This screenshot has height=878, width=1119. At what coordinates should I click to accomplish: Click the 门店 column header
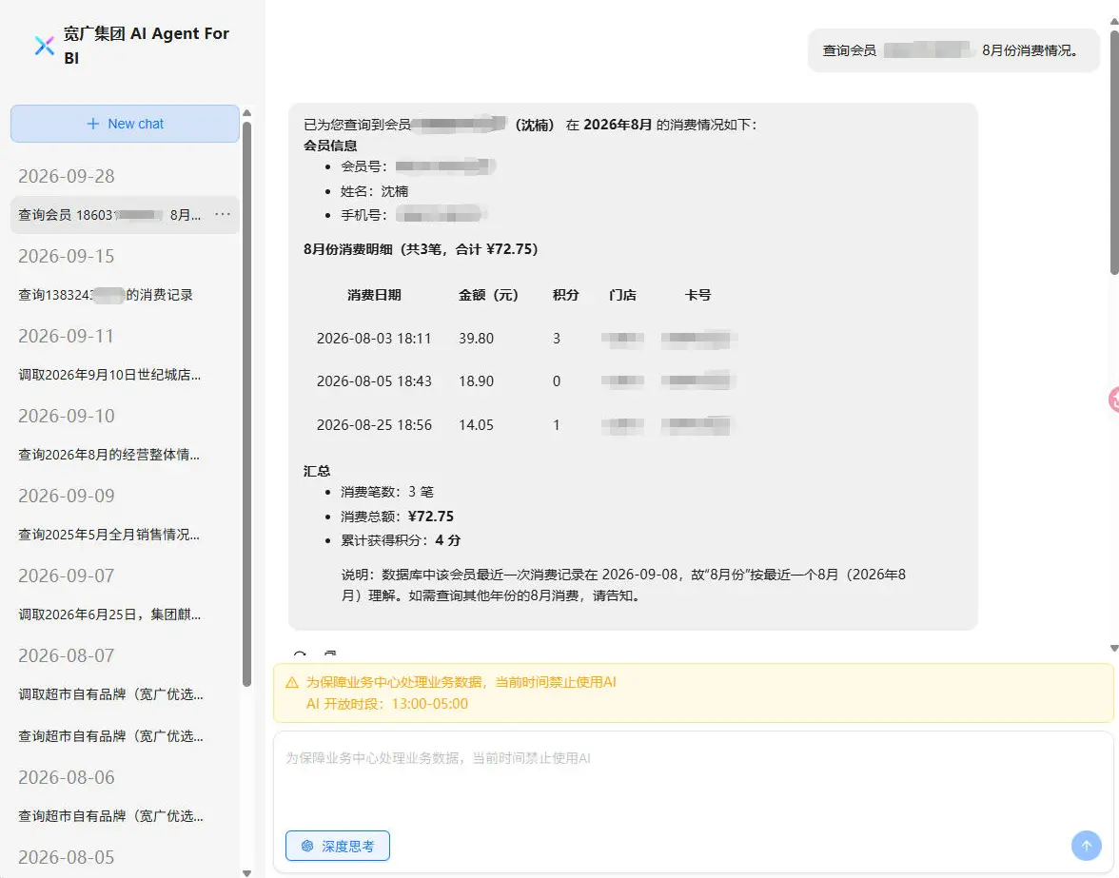click(622, 295)
